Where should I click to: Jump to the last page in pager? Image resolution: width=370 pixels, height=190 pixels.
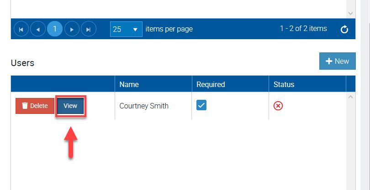click(88, 29)
